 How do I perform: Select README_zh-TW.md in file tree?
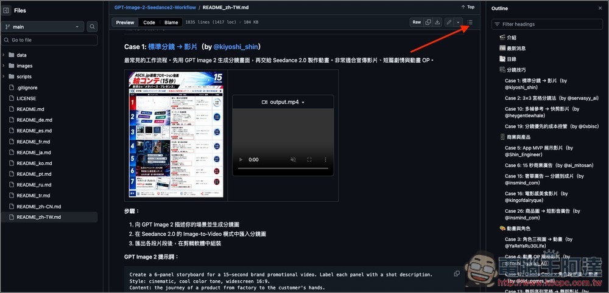[x=49, y=217]
